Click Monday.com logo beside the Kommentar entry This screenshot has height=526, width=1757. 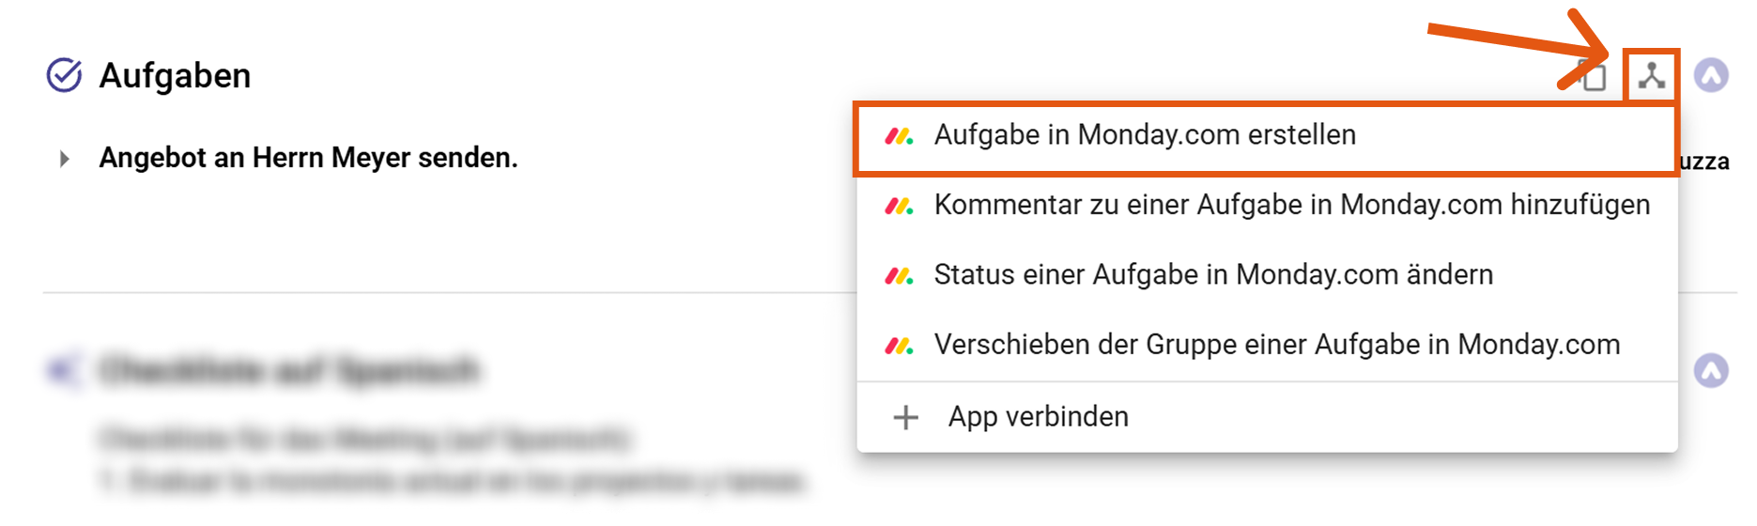click(899, 206)
